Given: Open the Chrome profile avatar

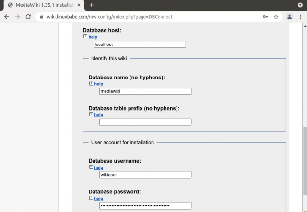Looking at the screenshot, I should click(289, 16).
